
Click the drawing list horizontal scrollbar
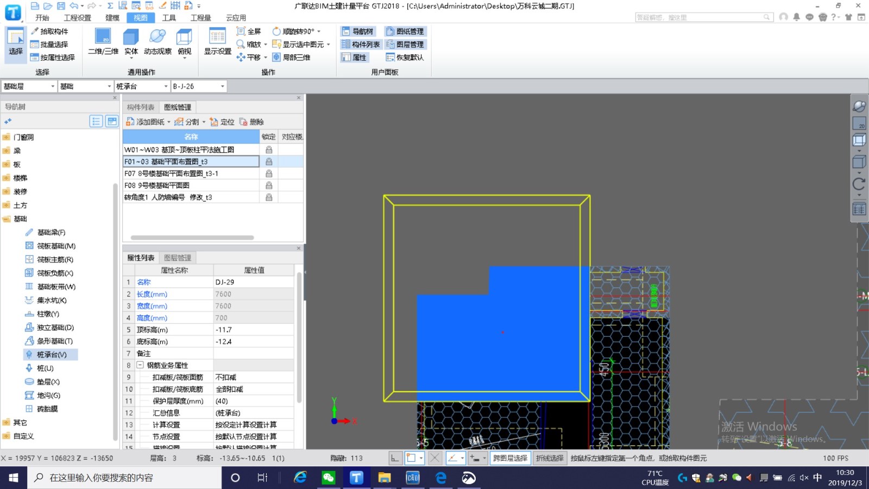pos(192,237)
